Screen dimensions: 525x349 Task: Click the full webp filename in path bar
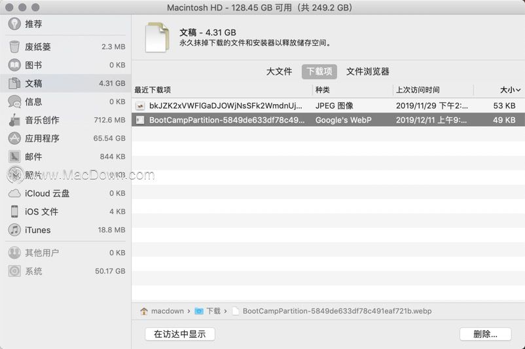coord(337,311)
